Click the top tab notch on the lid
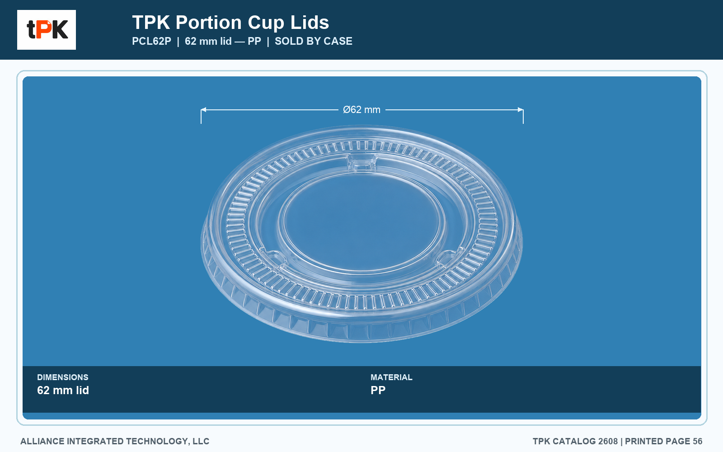Viewport: 723px width, 452px height. pos(361,161)
